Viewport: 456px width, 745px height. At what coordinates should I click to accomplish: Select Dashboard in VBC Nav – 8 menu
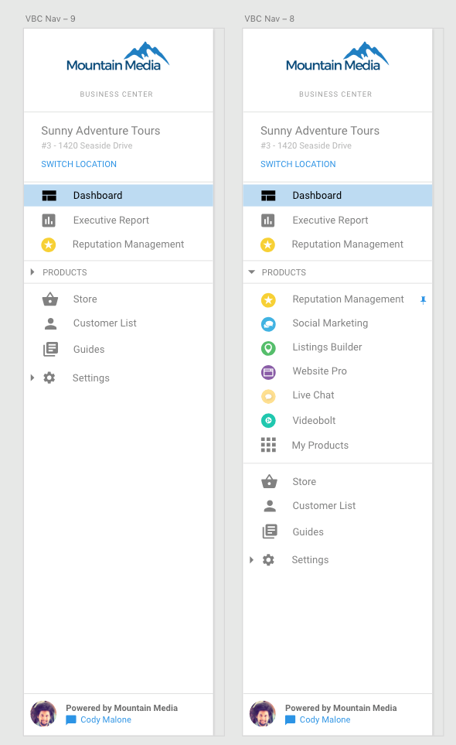point(338,195)
